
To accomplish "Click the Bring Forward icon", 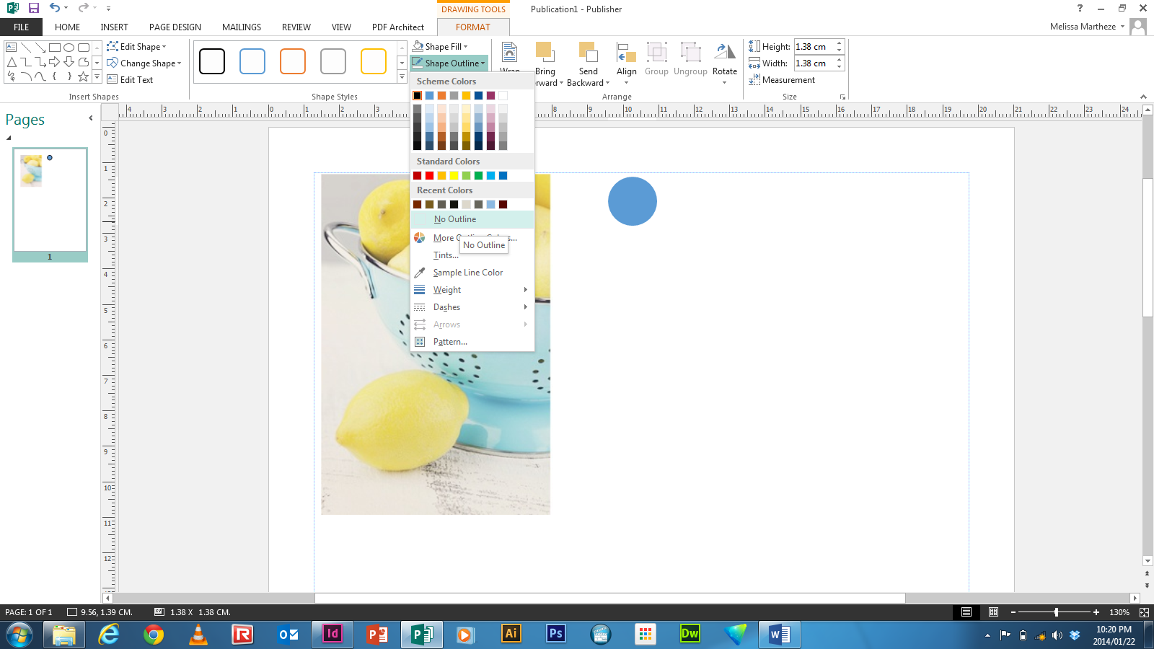I will point(545,52).
